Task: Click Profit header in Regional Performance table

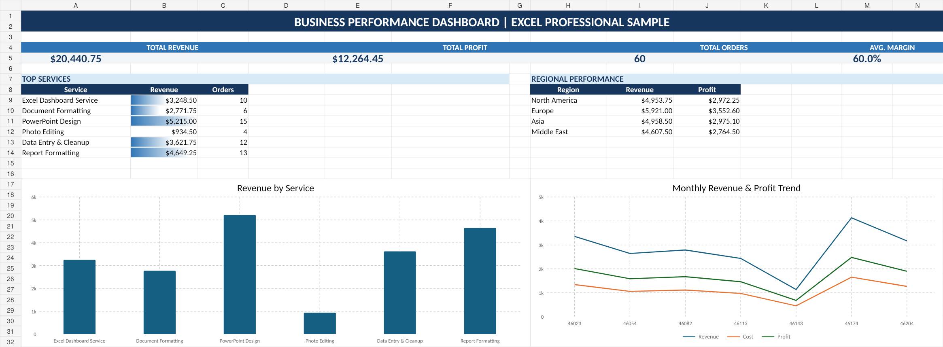Action: [707, 90]
